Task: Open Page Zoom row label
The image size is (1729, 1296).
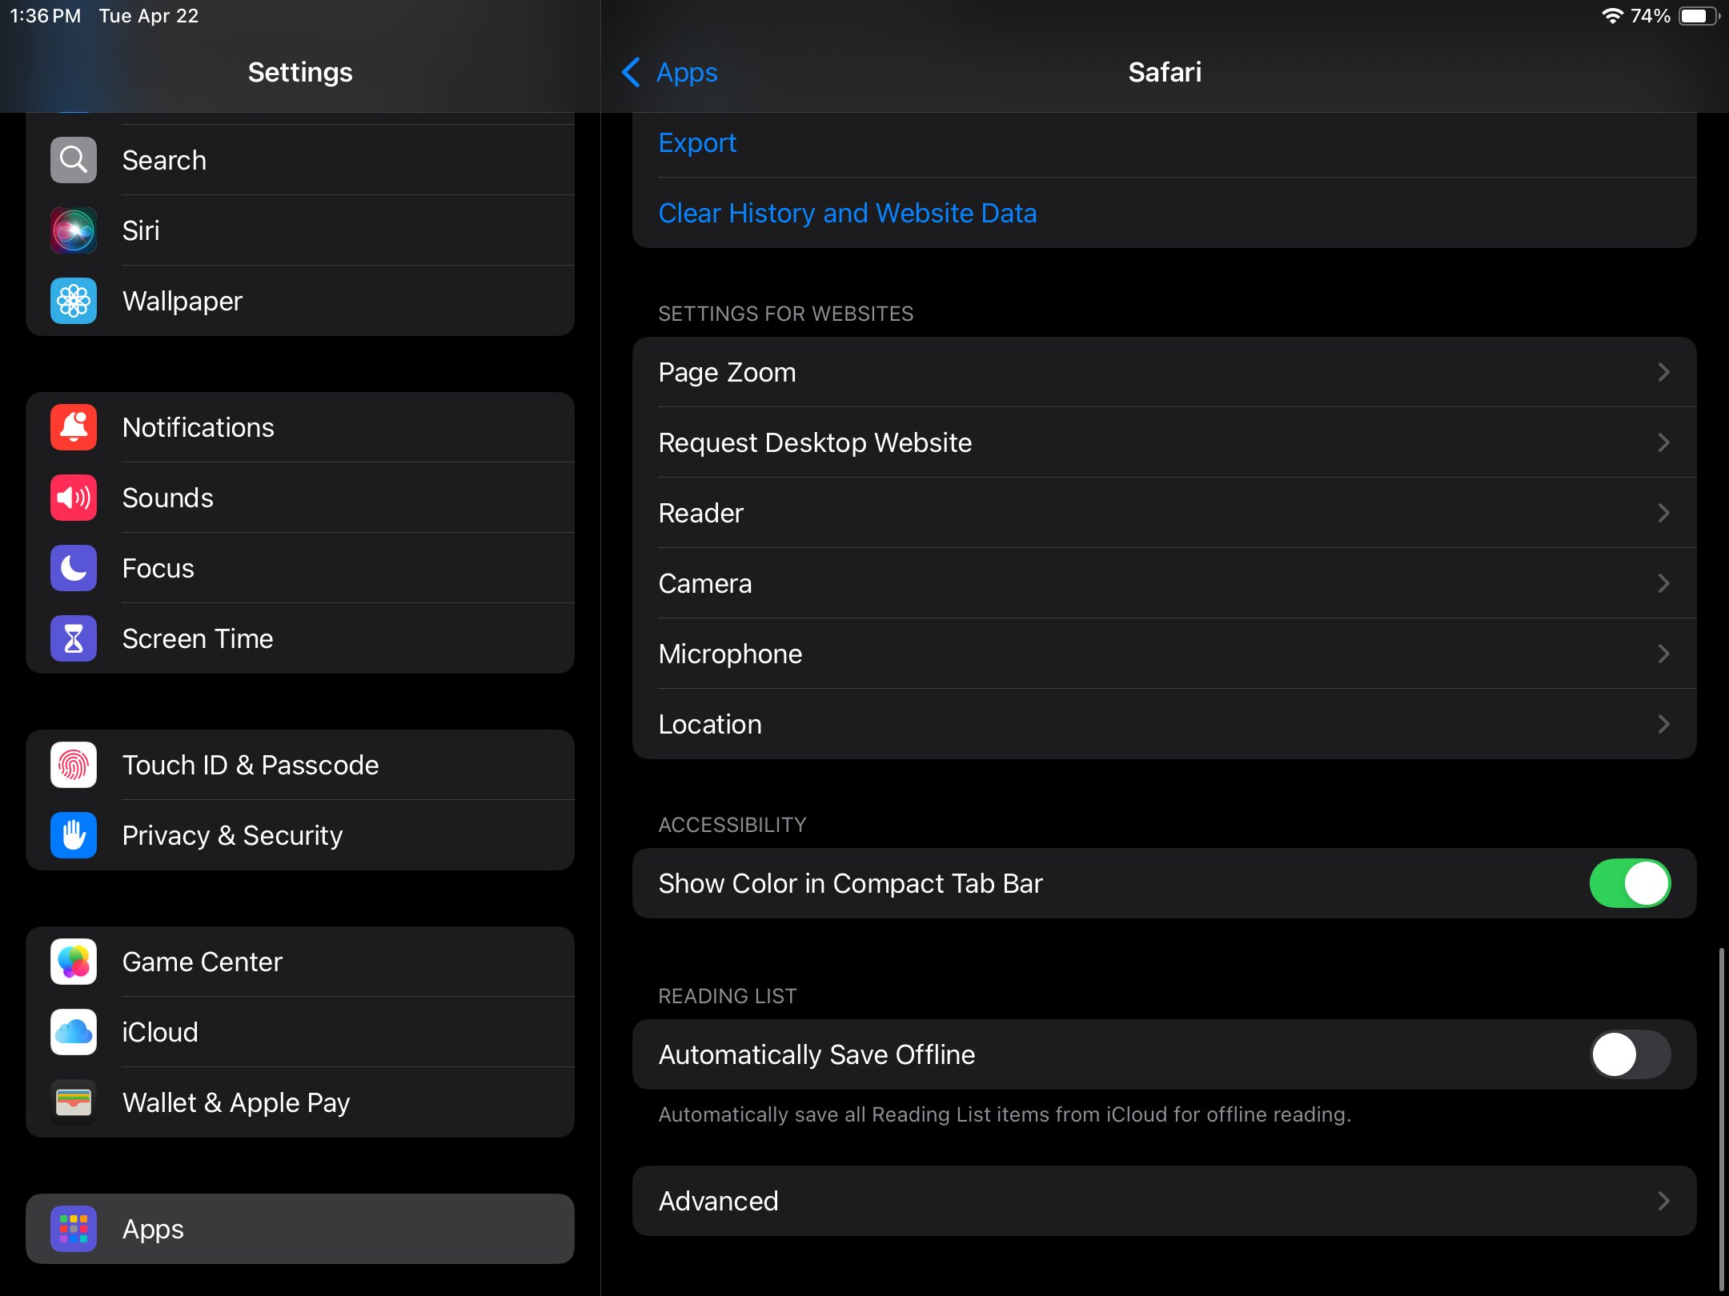Action: (x=727, y=372)
